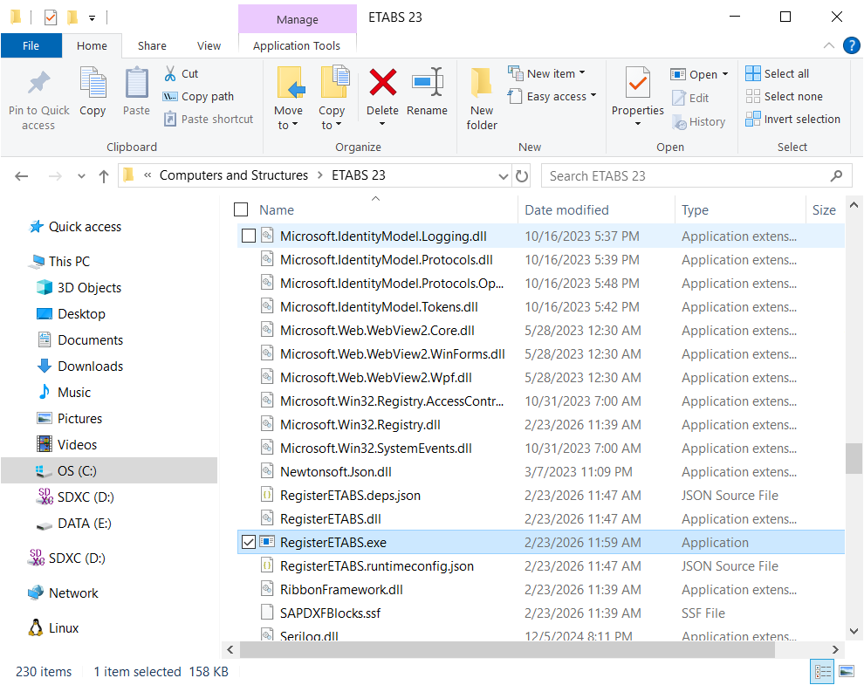Select OS (C:) in navigation pane
864x685 pixels.
pyautogui.click(x=77, y=470)
